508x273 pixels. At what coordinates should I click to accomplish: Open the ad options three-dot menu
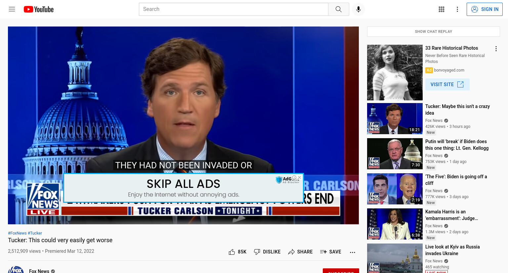496,49
